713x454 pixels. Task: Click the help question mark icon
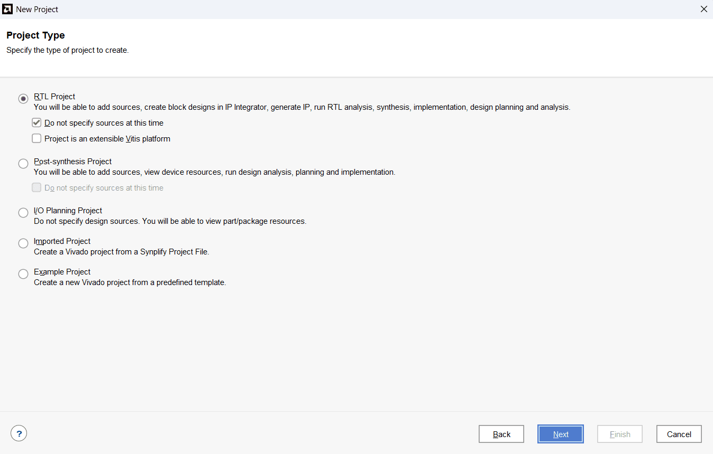click(x=19, y=434)
